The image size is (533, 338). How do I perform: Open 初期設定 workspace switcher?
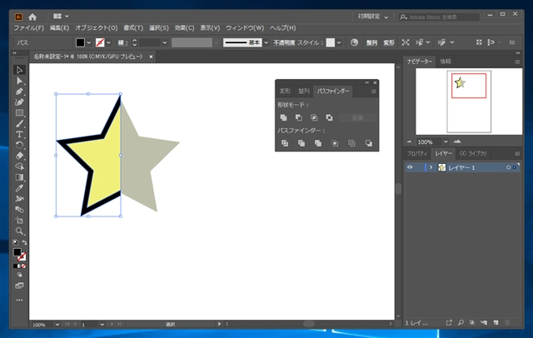pos(373,17)
